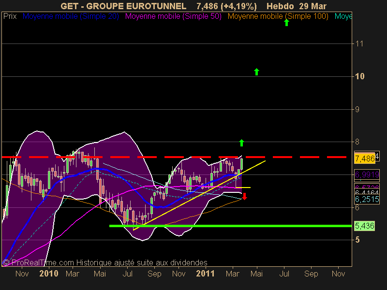Click the green up arrow above the 11 level

pyautogui.click(x=286, y=22)
